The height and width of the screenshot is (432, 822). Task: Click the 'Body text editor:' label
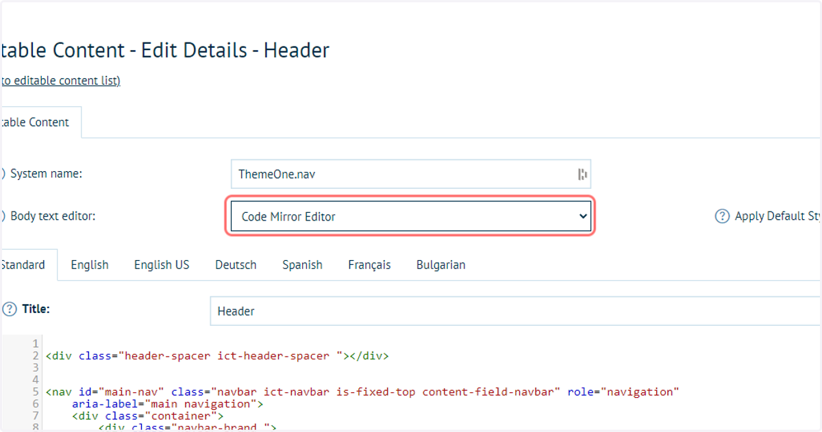(x=53, y=216)
